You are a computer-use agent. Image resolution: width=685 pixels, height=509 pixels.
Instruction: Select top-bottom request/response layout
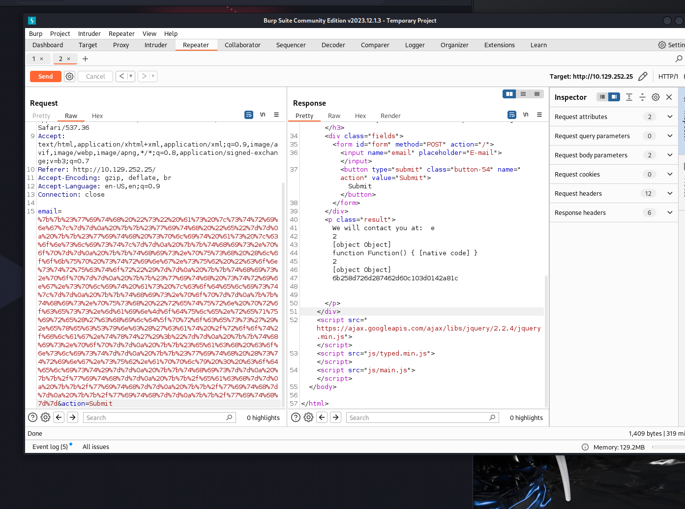pyautogui.click(x=523, y=94)
